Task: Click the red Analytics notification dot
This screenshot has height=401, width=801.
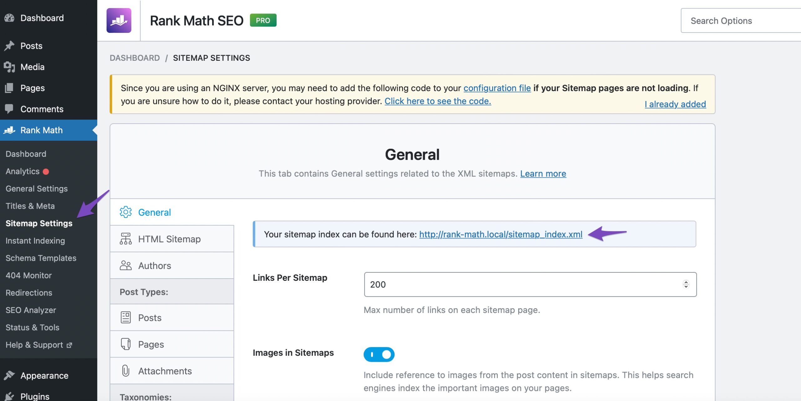Action: point(46,172)
